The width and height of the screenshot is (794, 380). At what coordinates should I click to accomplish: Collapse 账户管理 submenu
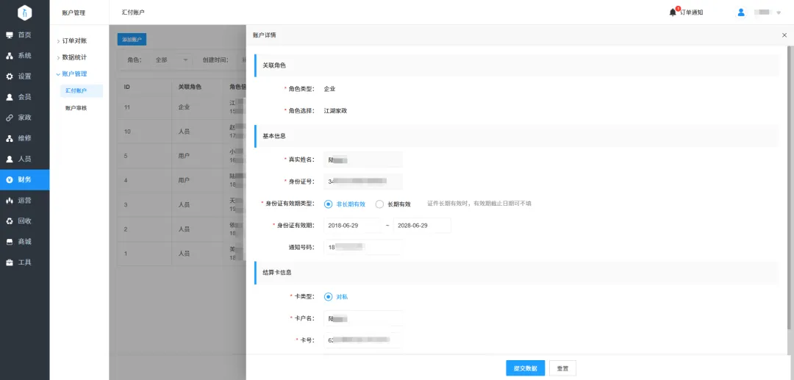pos(58,74)
